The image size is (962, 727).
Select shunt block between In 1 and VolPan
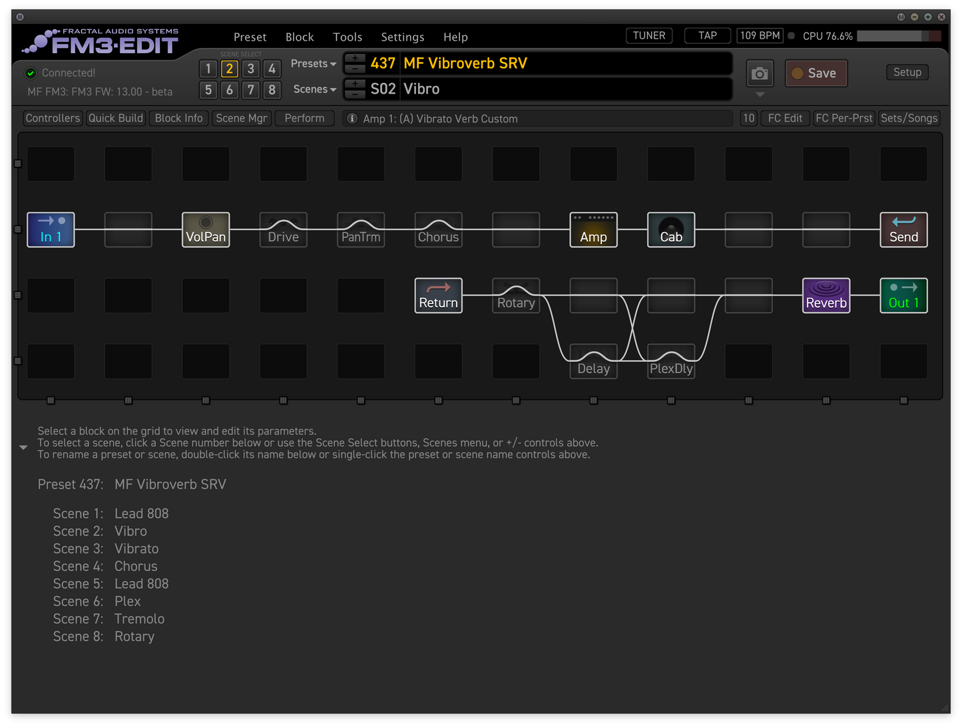pyautogui.click(x=128, y=229)
